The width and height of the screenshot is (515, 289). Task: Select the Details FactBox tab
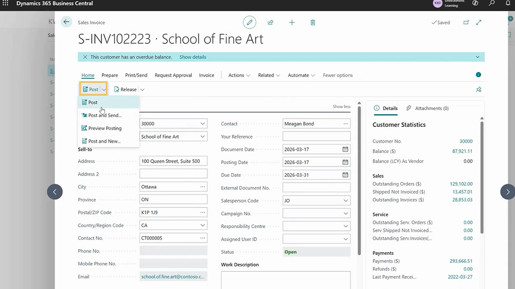[x=386, y=108]
